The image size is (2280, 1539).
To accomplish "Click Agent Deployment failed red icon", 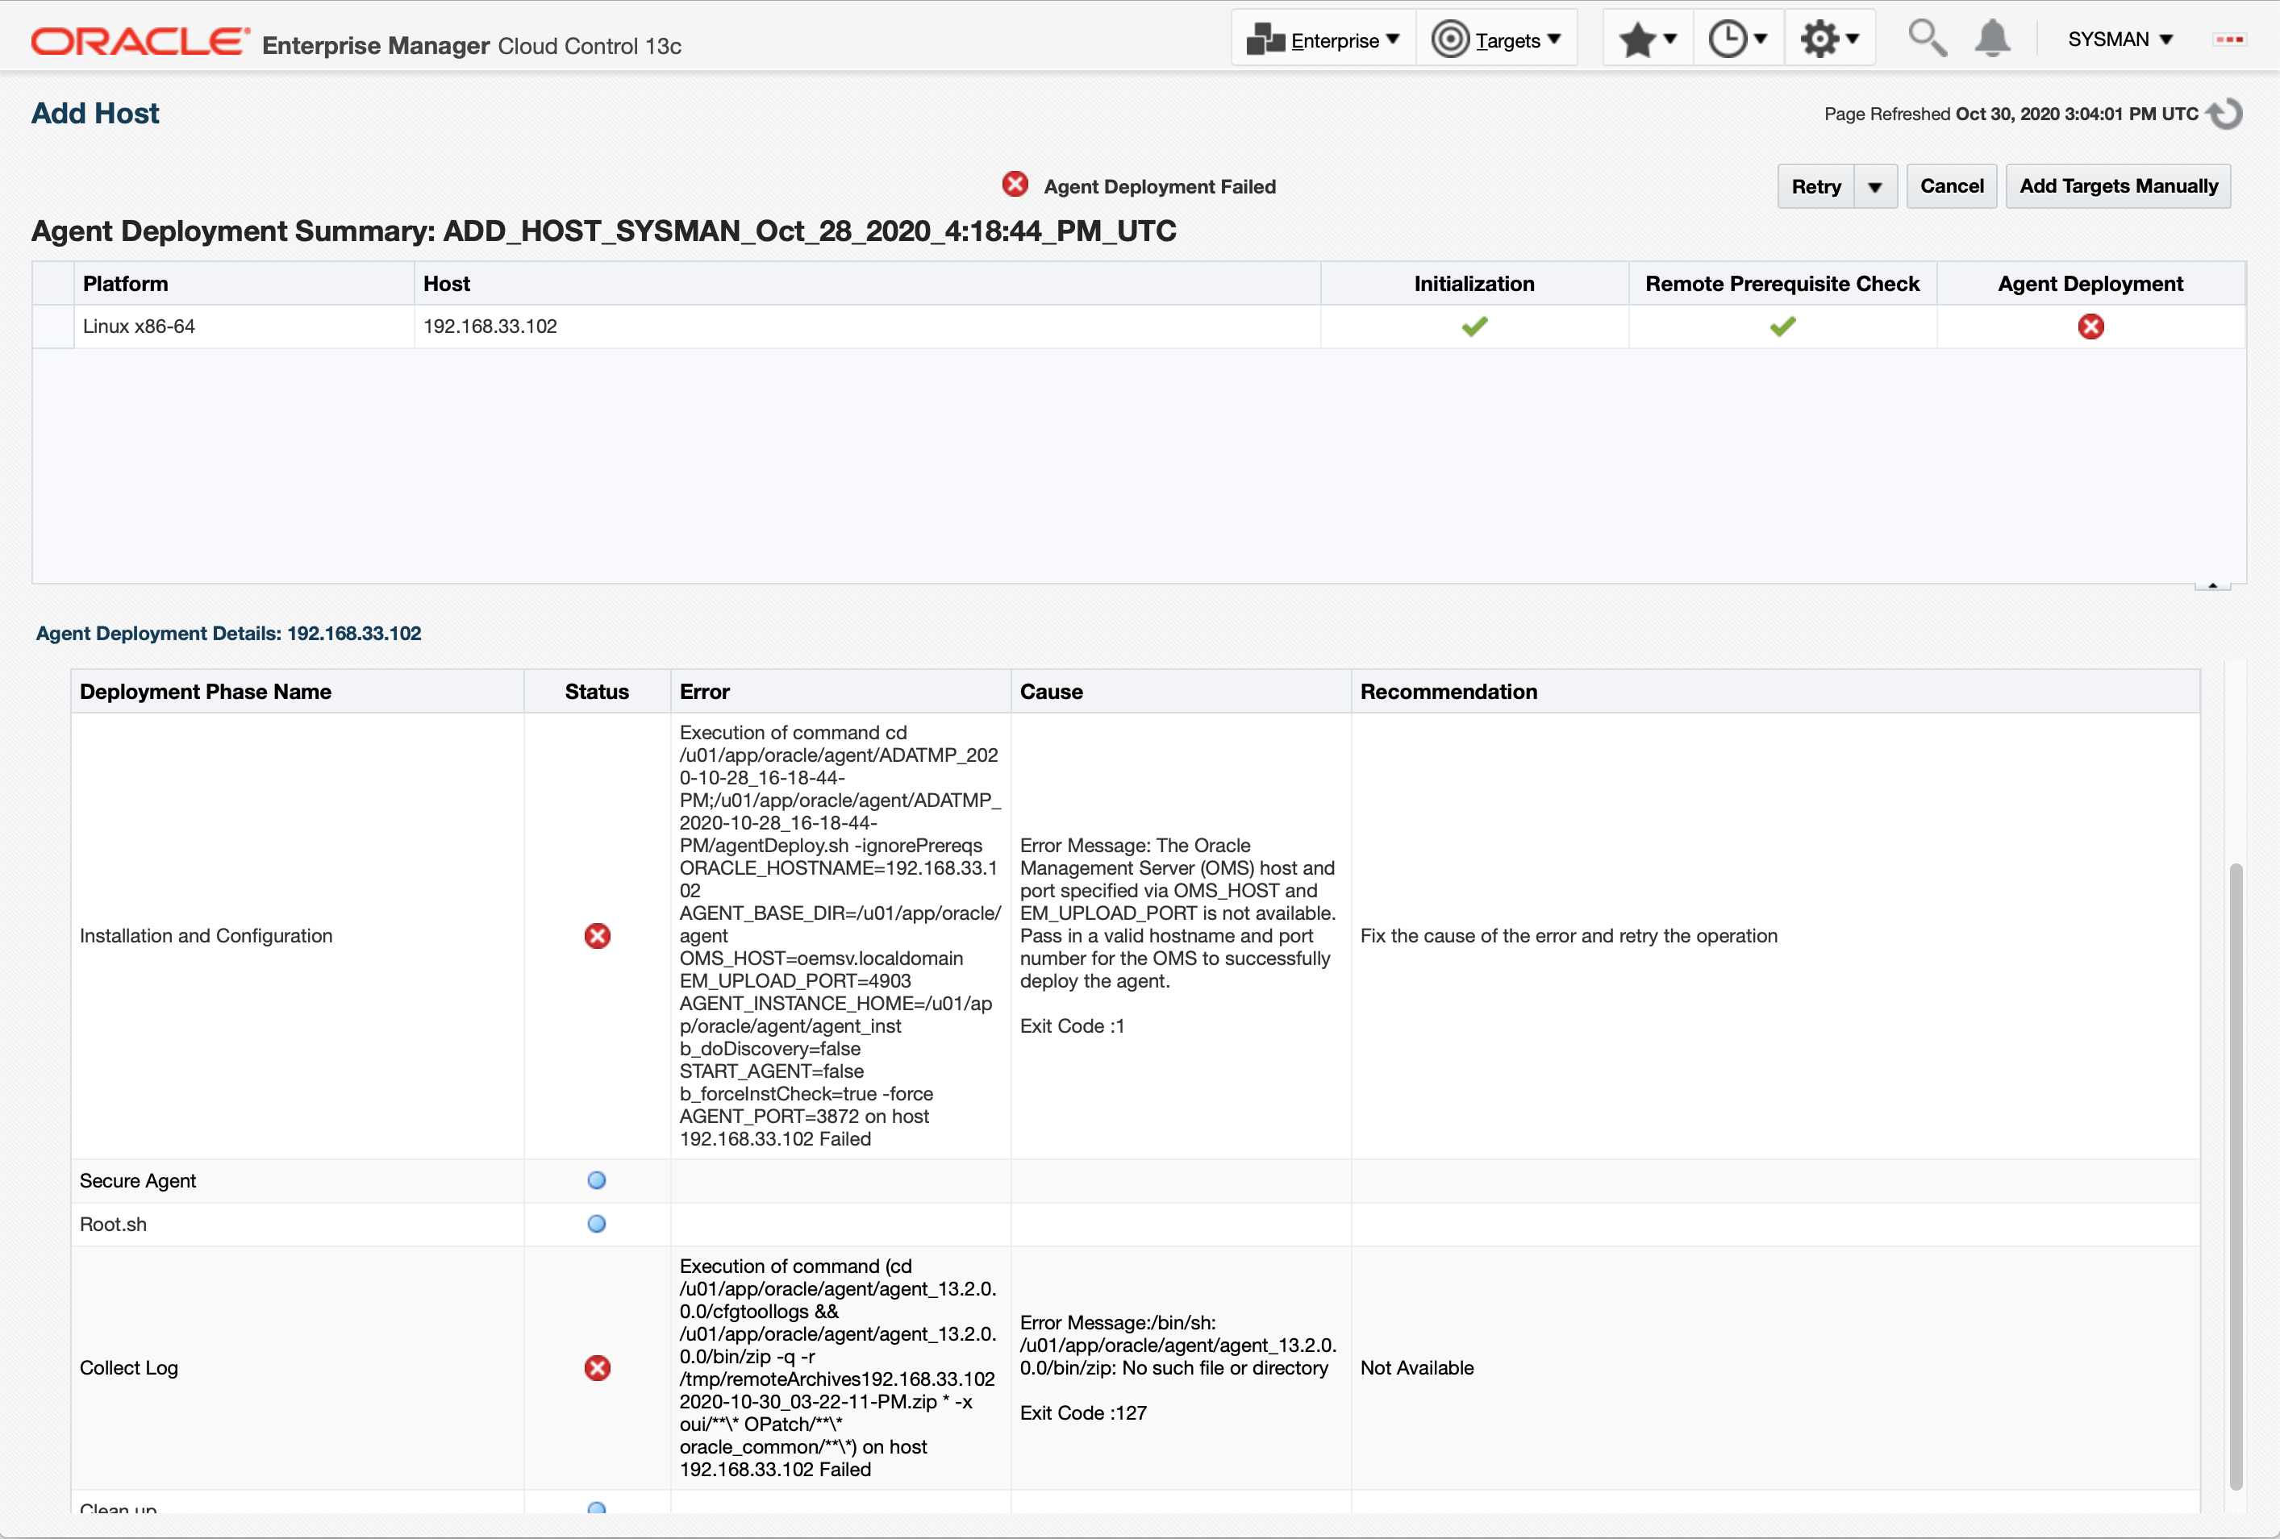I will [x=2090, y=327].
